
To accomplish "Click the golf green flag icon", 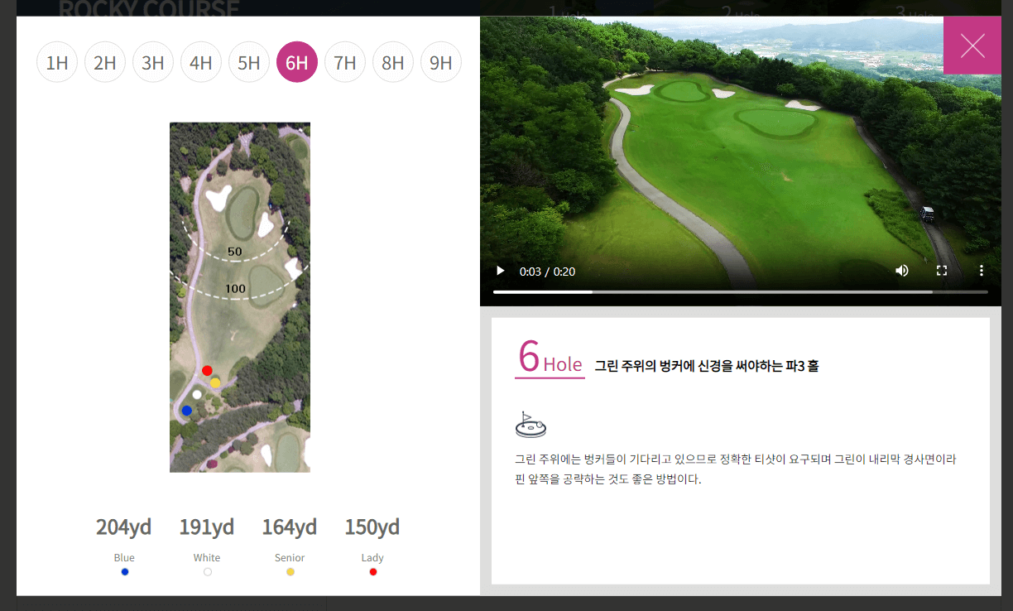I will click(x=531, y=424).
